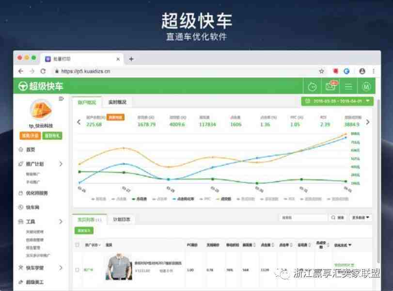This screenshot has width=393, height=291.
Task: Switch to the 实时概况 tab
Action: [x=117, y=102]
